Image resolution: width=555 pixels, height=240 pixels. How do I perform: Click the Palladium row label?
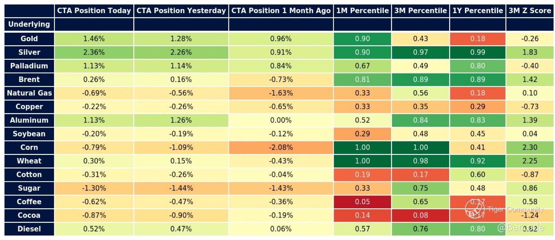(29, 66)
